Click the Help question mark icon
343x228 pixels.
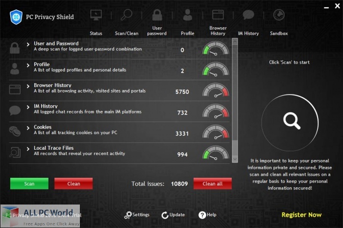tap(202, 215)
